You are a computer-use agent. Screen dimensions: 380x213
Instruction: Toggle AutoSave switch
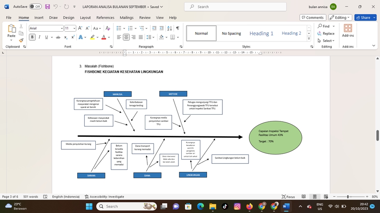coord(35,7)
